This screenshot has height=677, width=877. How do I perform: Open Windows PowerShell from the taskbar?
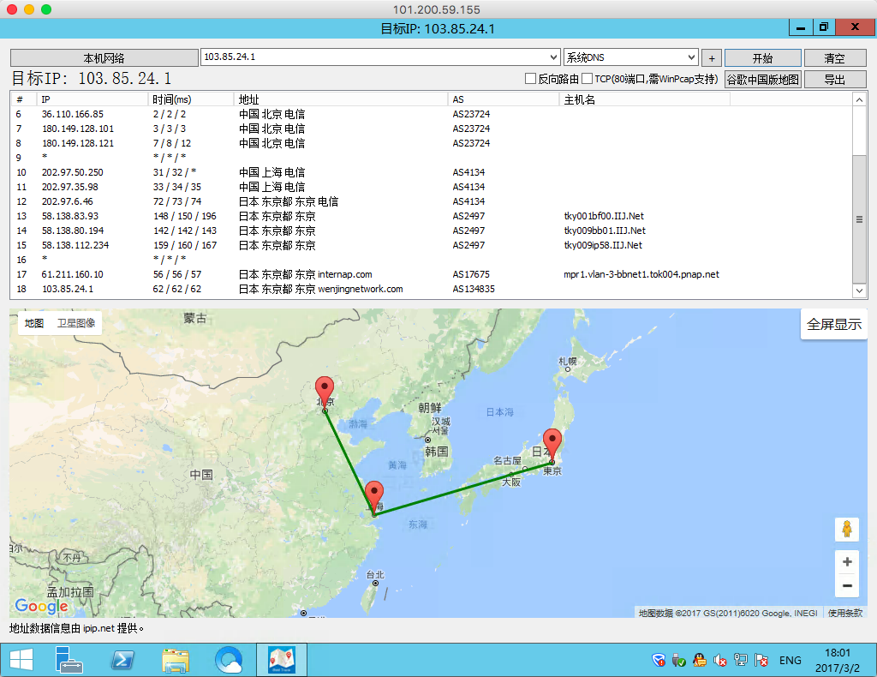(x=122, y=660)
